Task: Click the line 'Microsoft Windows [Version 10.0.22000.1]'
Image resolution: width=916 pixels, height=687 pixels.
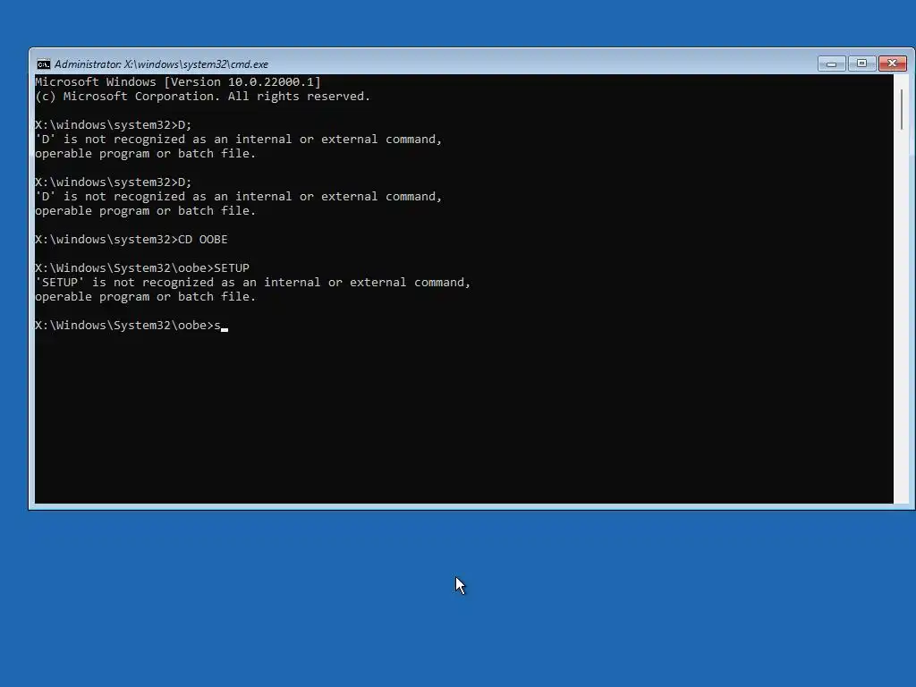Action: pos(178,81)
